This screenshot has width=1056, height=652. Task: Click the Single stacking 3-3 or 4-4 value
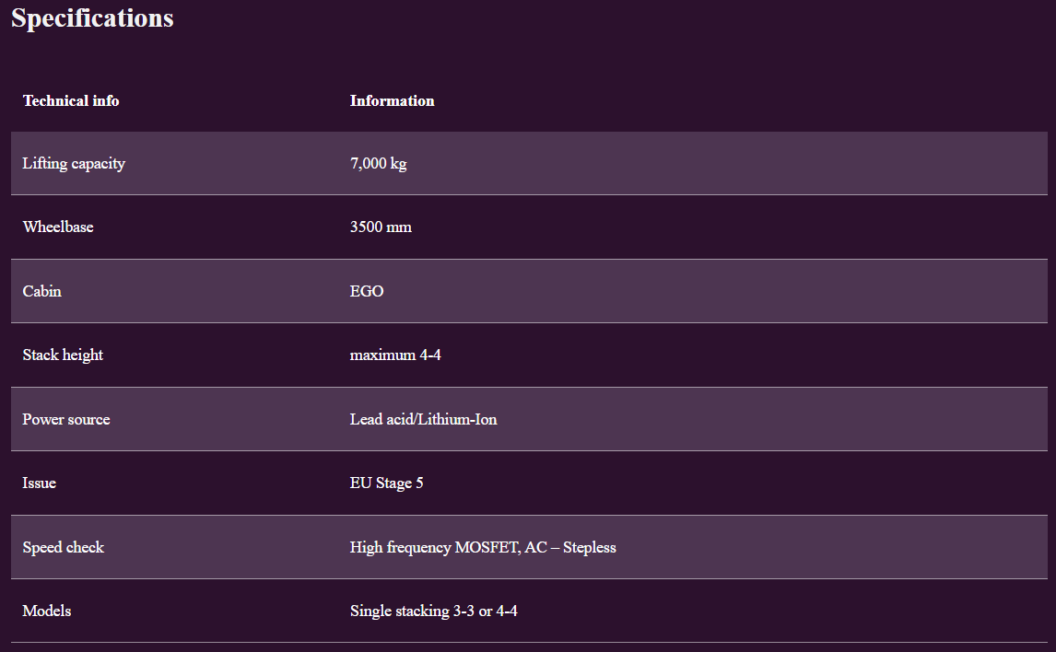point(433,611)
